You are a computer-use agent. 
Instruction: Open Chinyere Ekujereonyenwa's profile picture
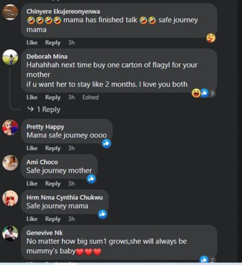coord(10,12)
